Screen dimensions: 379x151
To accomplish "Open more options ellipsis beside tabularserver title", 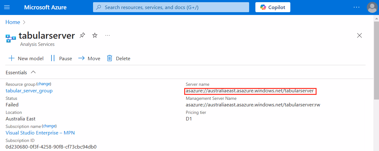I will point(108,36).
